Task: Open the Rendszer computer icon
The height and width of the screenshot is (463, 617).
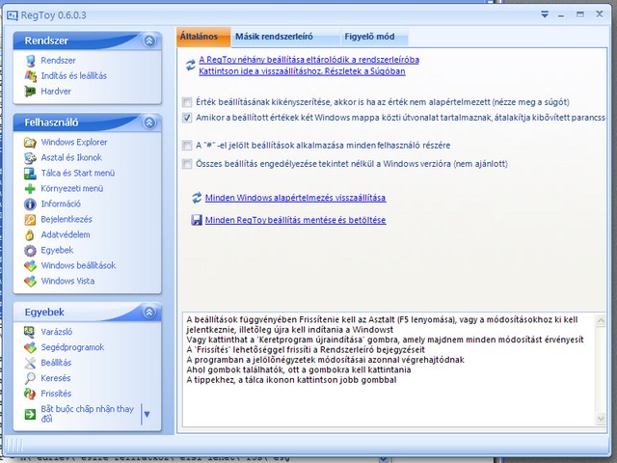Action: click(30, 61)
